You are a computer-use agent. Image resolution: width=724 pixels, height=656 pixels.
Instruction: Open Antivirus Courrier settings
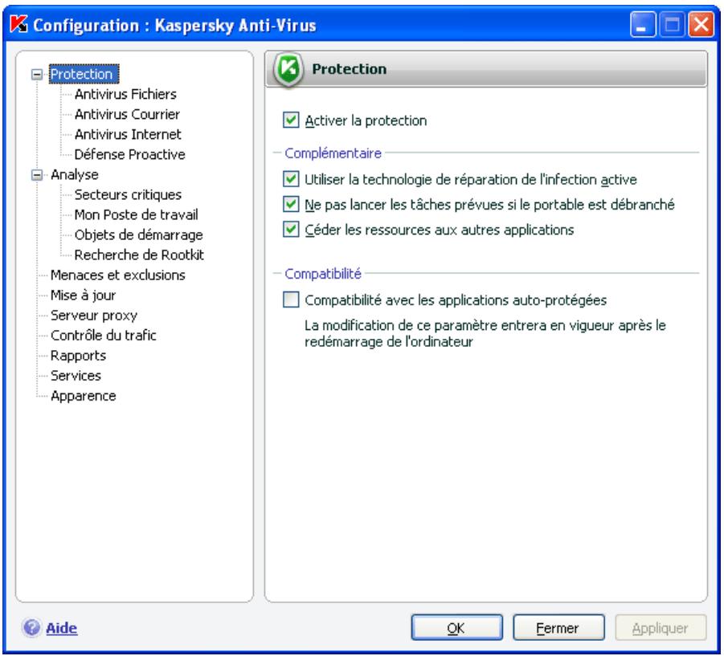(x=127, y=114)
